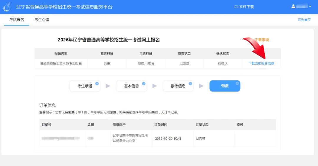318x166 pixels.
Task: Click the platform logo icon
Action: (7, 7)
